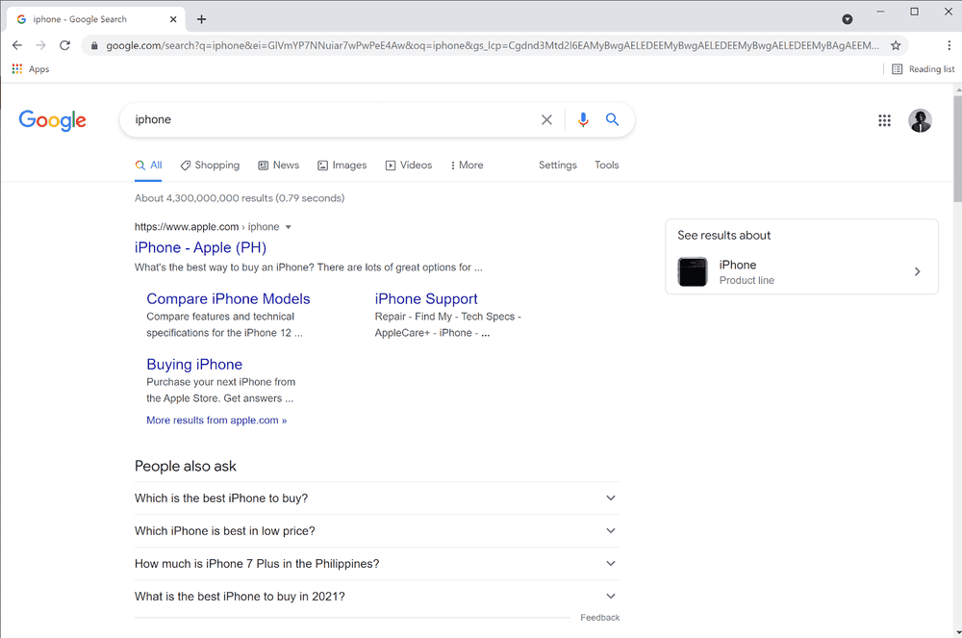Expand 'best iPhone to buy in 2021' question
Screen dimensions: 962x638
[377, 597]
